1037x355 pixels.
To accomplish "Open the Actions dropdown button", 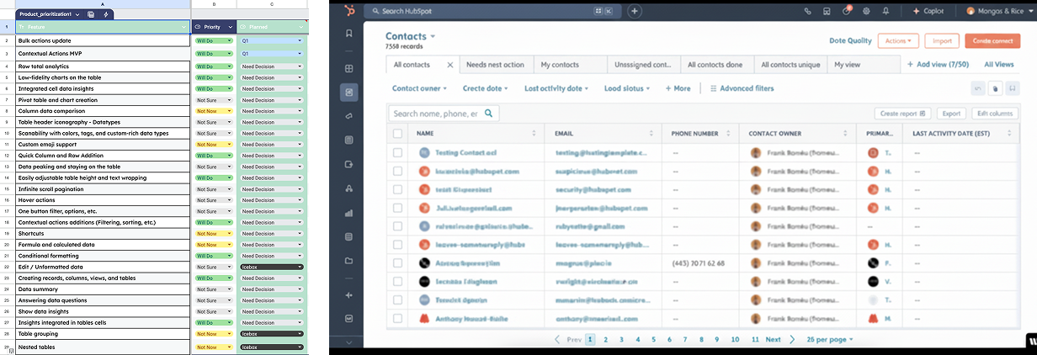I will pos(898,40).
